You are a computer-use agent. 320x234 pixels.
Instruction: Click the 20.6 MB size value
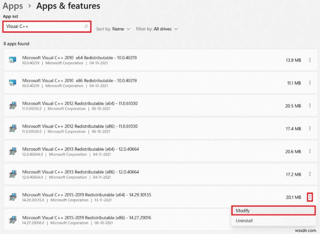click(x=293, y=151)
